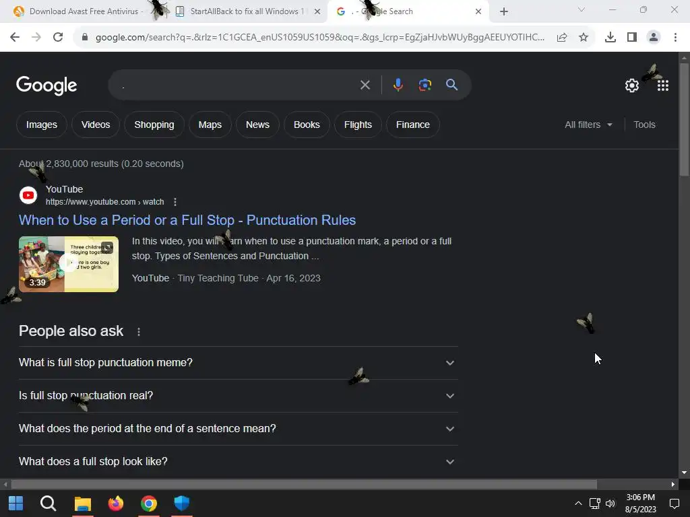Screen dimensions: 690x517
Task: Open more options for the YouTube result
Action: click(175, 202)
